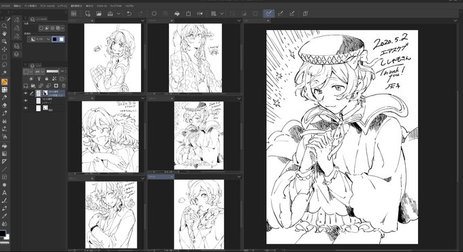The image size is (463, 252).
Task: Select the Hand pan tool
Action: pos(5,33)
